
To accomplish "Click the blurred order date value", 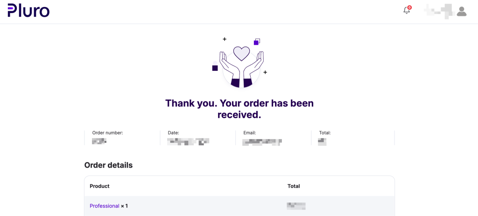I will click(x=188, y=142).
